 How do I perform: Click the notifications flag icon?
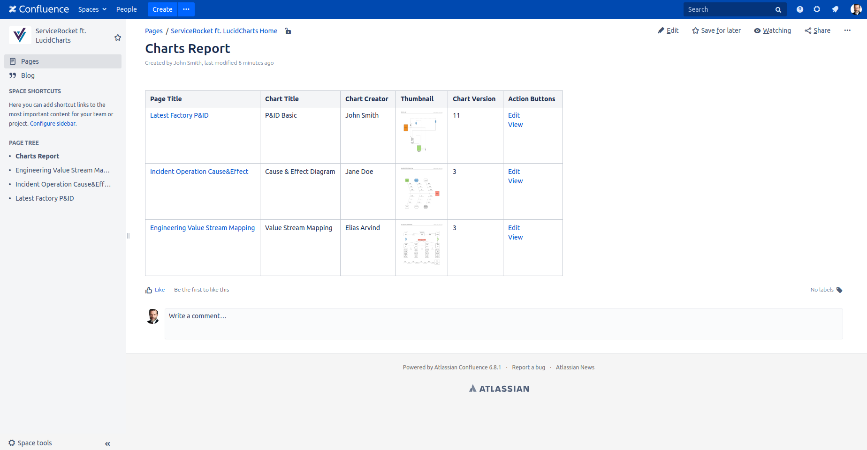(x=835, y=9)
